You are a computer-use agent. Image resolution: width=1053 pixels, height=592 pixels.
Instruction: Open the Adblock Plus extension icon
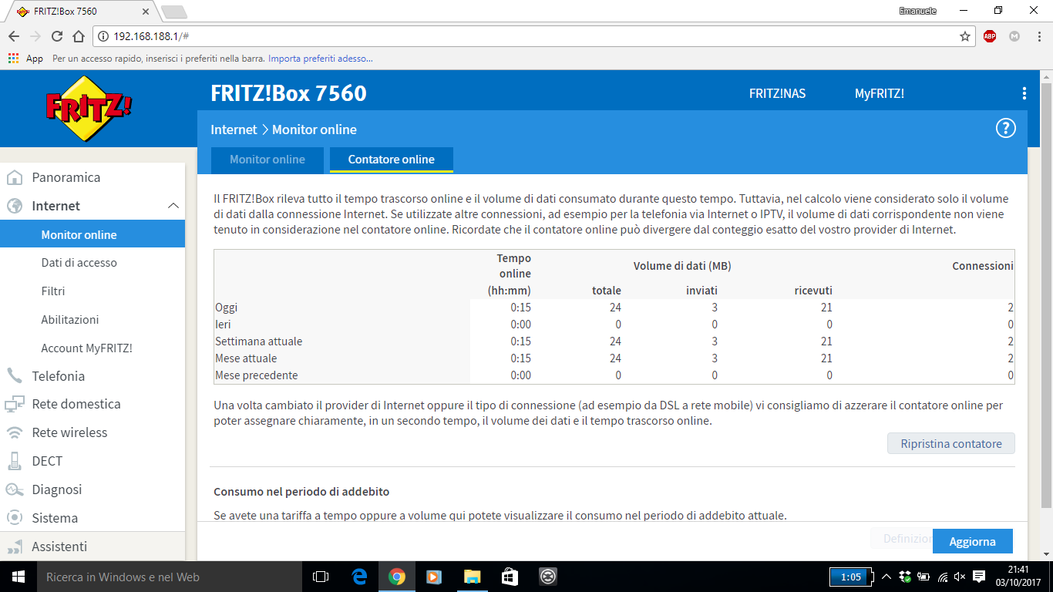tap(990, 36)
